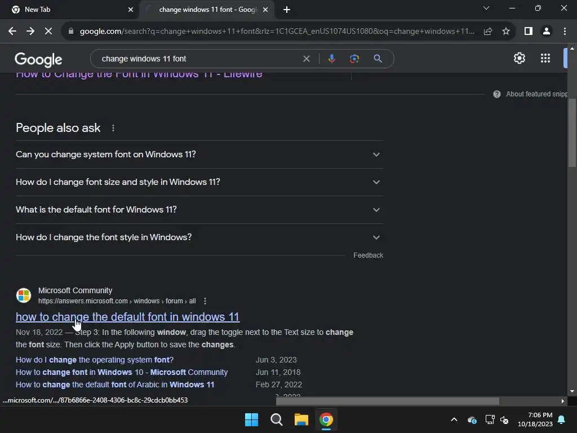This screenshot has height=433, width=577.
Task: Click the network display tray icon
Action: pyautogui.click(x=490, y=419)
